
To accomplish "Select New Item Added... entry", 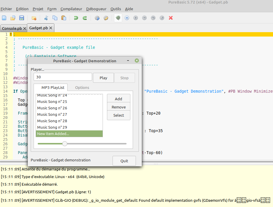I will point(69,134).
